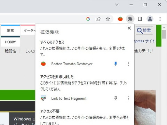
Task: Open the ケータイ tab on the page
Action: pyautogui.click(x=28, y=31)
